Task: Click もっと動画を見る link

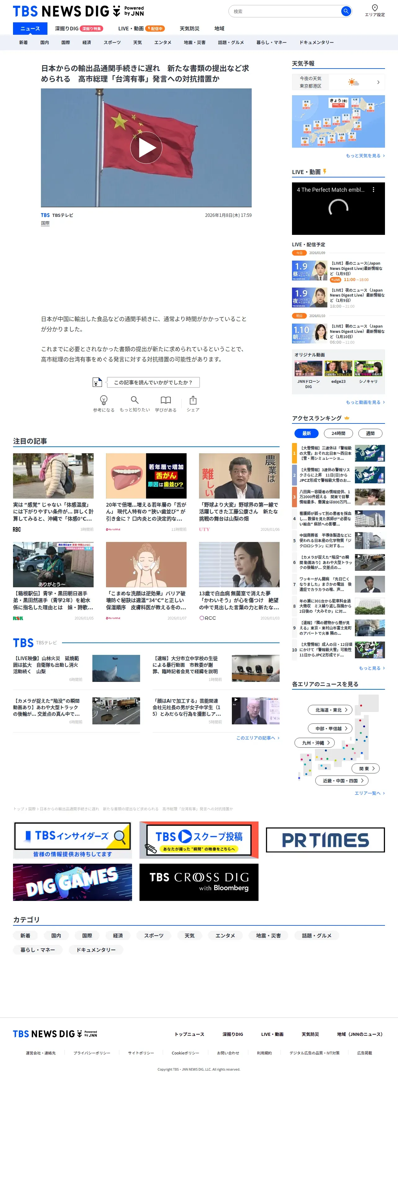Action: (365, 402)
